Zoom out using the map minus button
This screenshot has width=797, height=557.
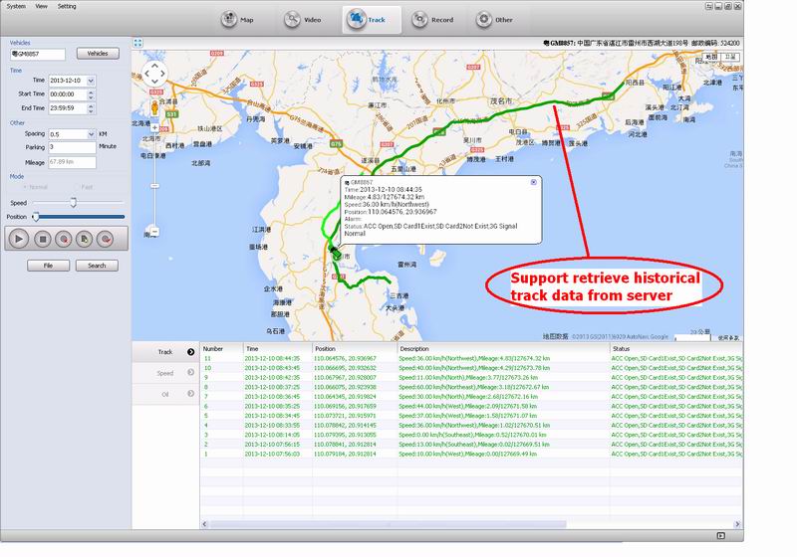click(x=152, y=232)
